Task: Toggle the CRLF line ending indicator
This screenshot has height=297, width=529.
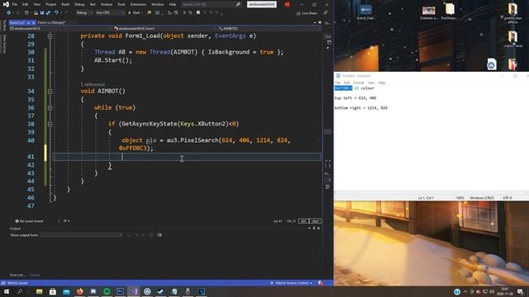Action: (x=316, y=221)
